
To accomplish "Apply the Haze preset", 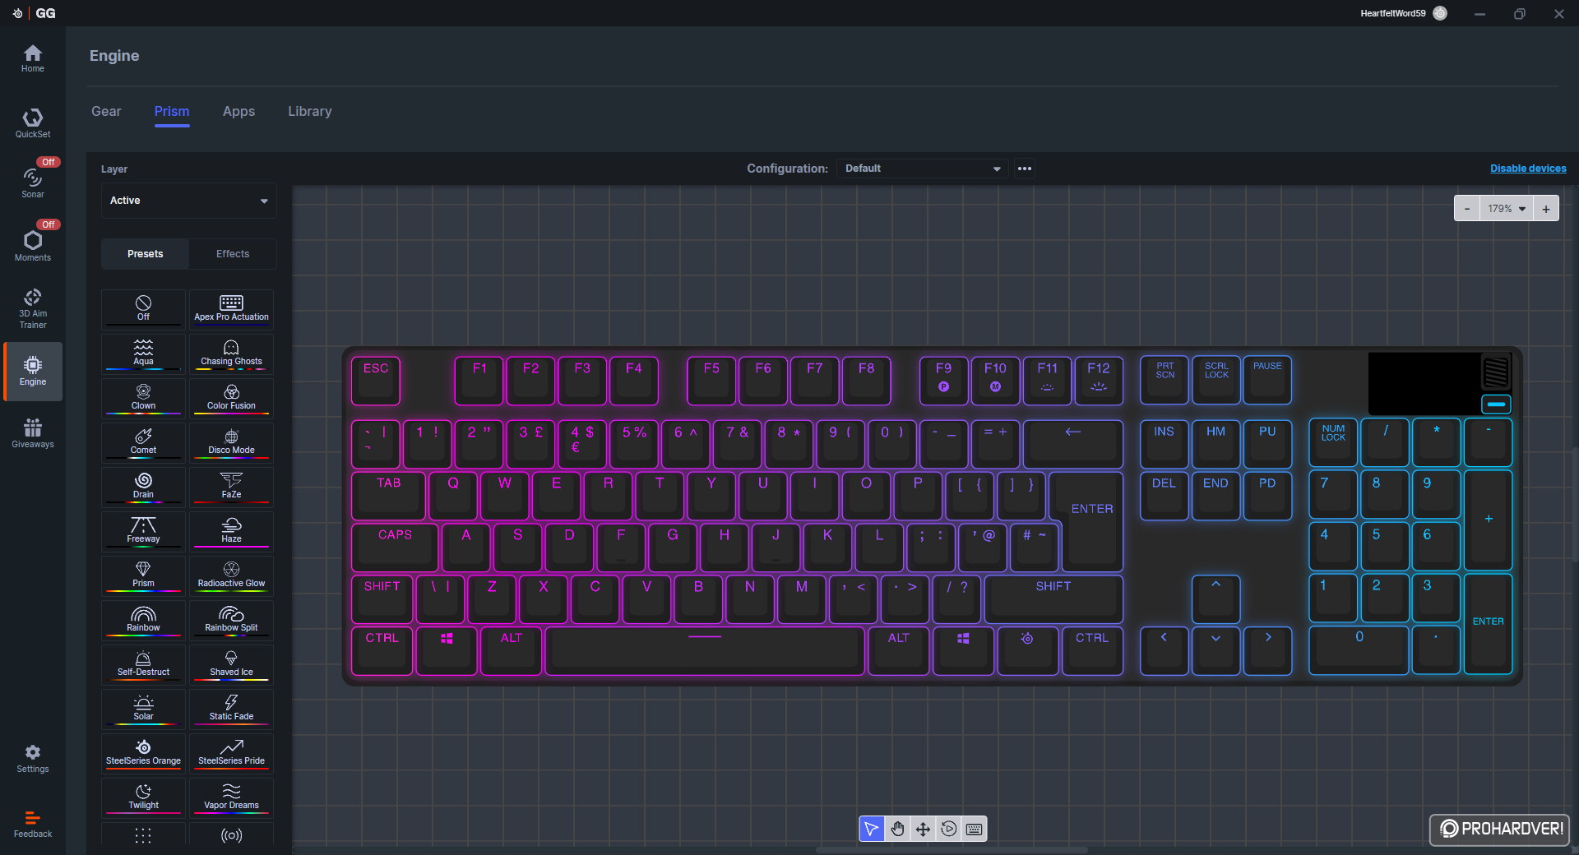I will pos(231,531).
